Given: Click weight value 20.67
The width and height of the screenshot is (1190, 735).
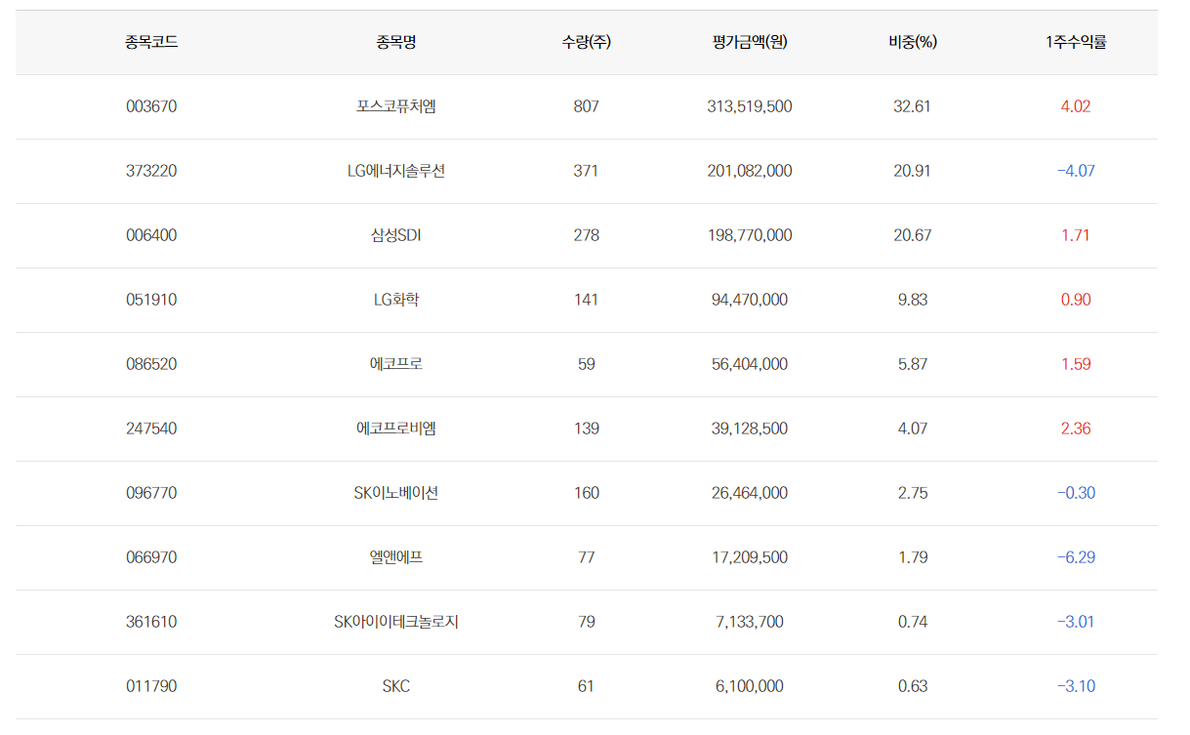Looking at the screenshot, I should click(913, 235).
